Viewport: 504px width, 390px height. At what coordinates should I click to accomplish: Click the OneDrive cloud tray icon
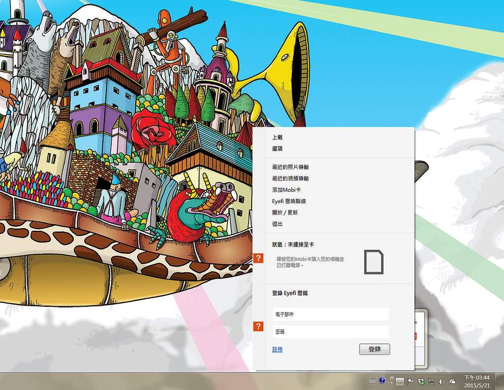click(x=453, y=382)
